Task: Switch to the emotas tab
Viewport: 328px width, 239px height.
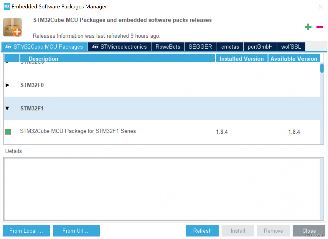Action: 230,47
